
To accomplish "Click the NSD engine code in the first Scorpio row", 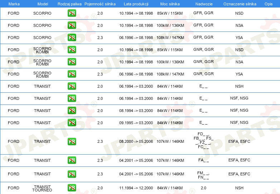I will [239, 13].
